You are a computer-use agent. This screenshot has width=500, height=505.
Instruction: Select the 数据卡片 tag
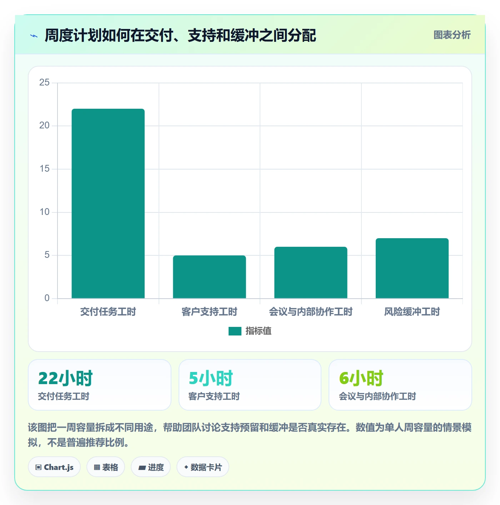coord(203,467)
